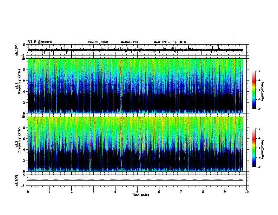Image resolution: width=278 pixels, height=215 pixels.
Task: Click the "-7" tick on ch.2 color bar
Action: coord(259,167)
